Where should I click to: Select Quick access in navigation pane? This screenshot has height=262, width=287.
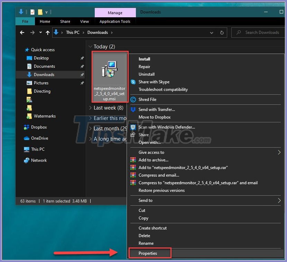43,50
